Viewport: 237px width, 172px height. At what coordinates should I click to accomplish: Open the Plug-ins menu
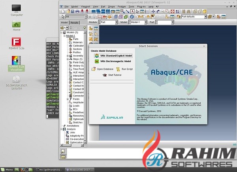click(x=141, y=7)
